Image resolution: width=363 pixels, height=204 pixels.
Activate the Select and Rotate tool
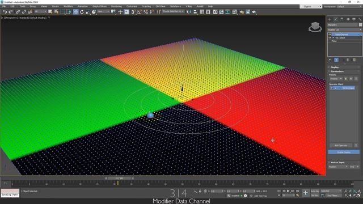pyautogui.click(x=82, y=12)
